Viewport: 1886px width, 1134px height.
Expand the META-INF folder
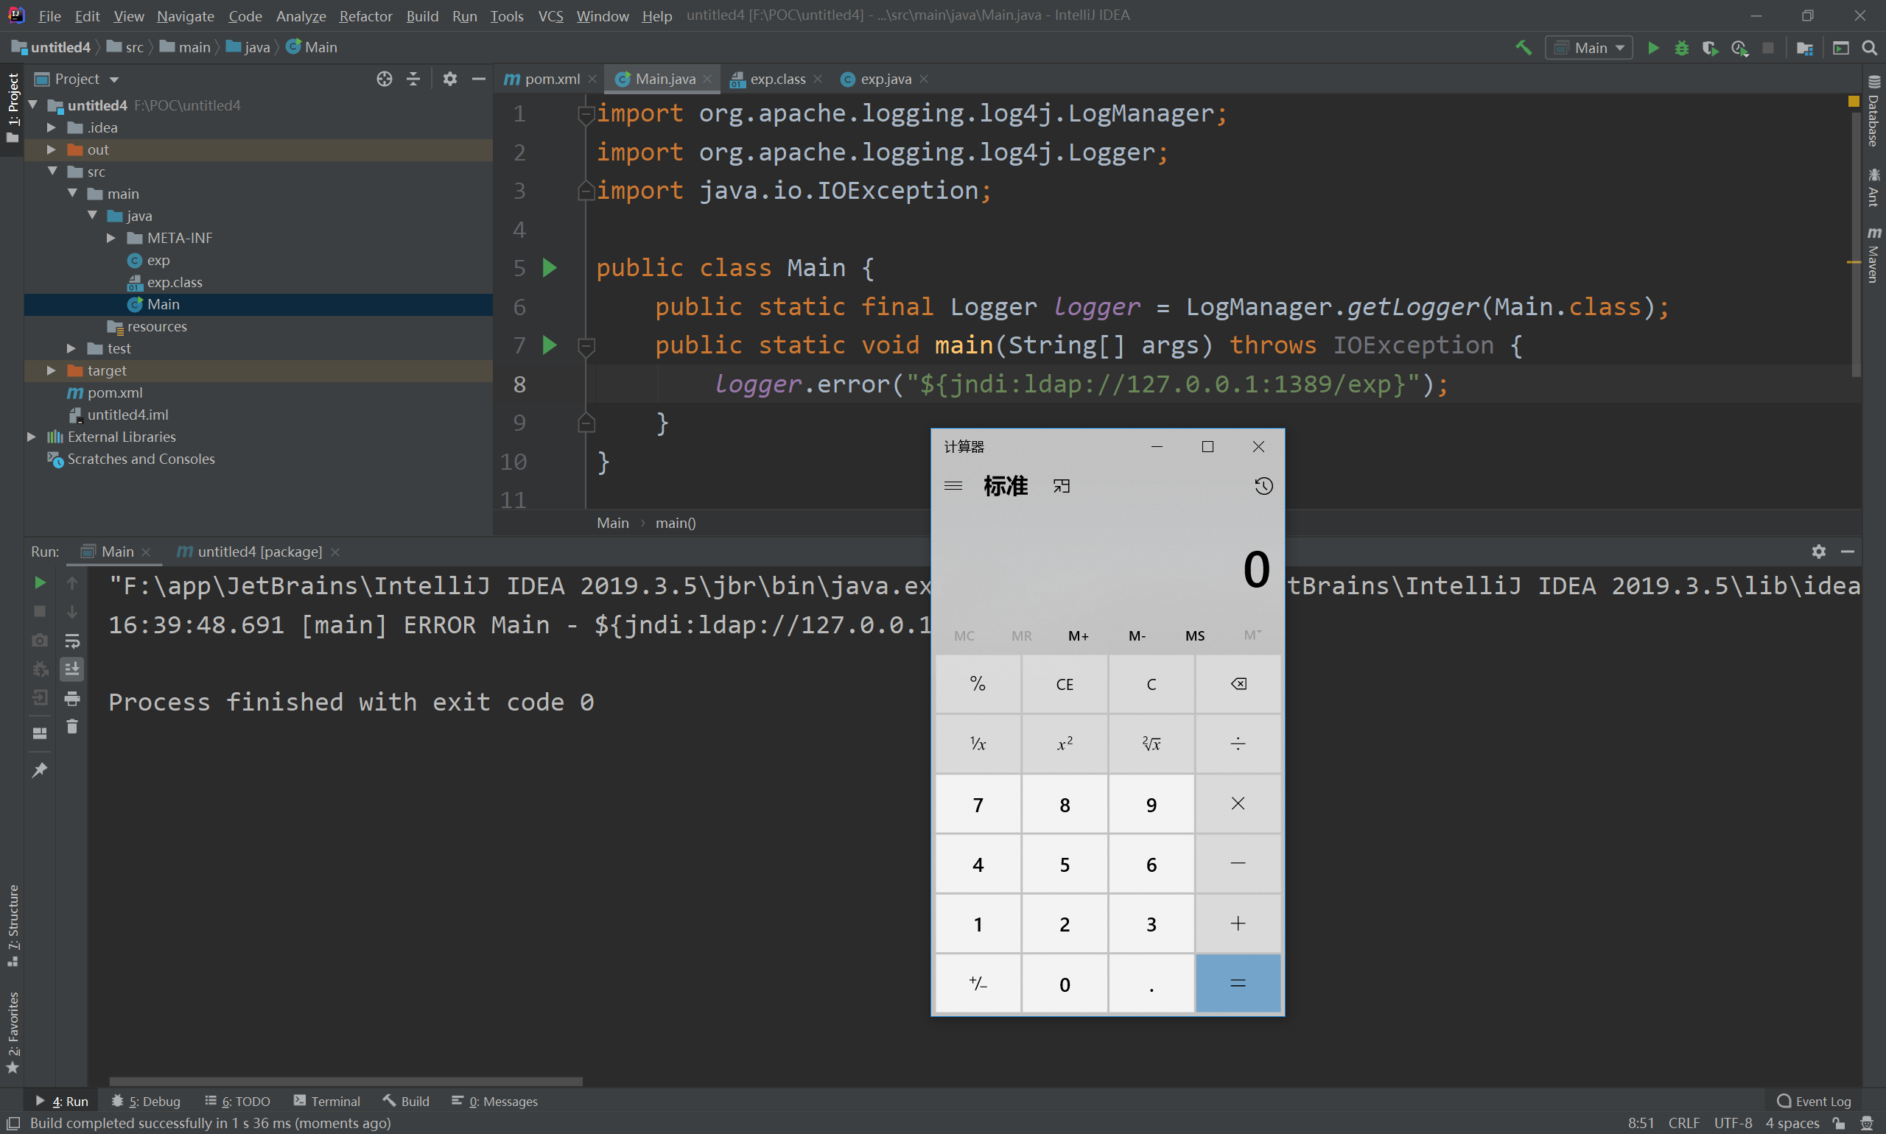coord(111,238)
